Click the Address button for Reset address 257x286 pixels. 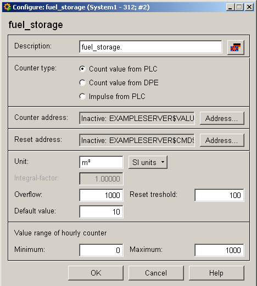point(222,140)
